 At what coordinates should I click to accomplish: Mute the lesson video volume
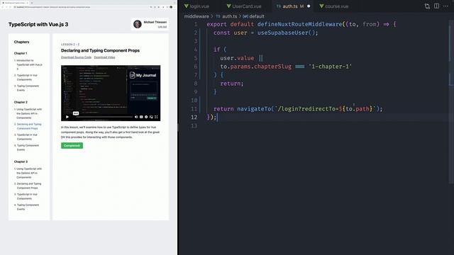(136, 117)
